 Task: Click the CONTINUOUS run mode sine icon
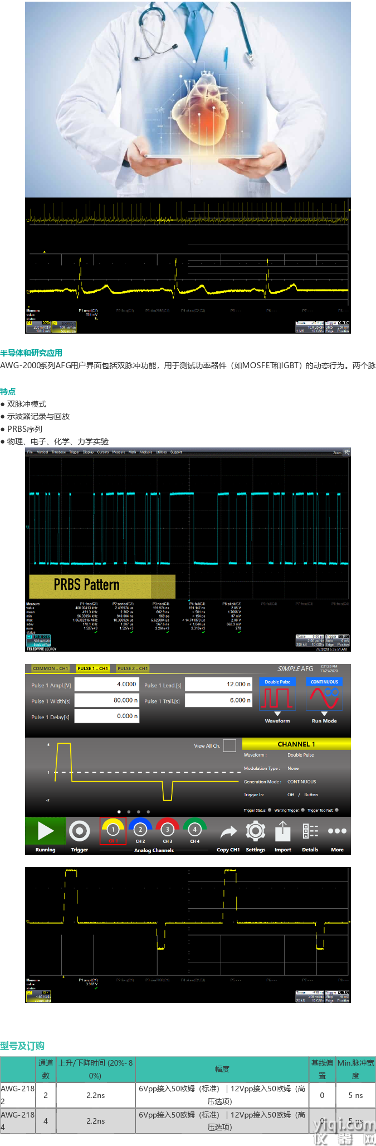tap(324, 694)
